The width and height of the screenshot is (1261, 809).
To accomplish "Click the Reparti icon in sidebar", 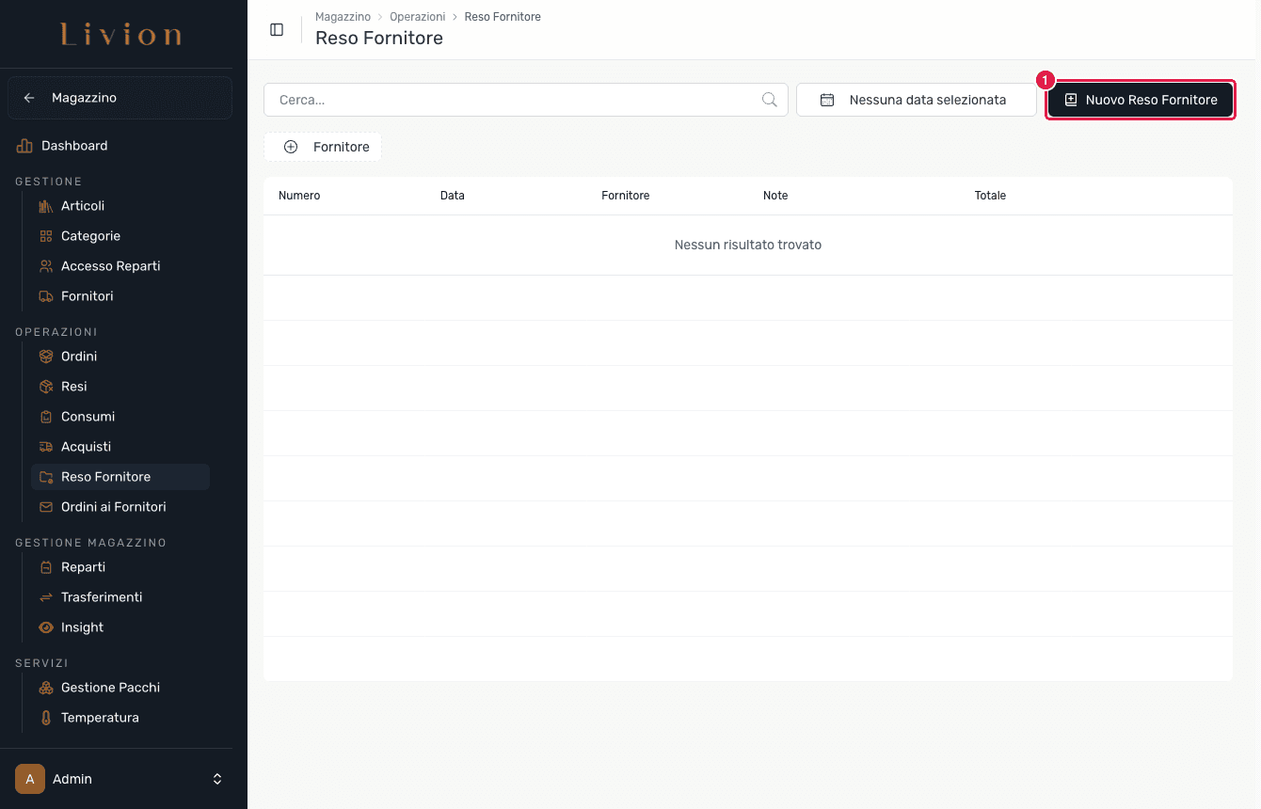I will coord(46,567).
